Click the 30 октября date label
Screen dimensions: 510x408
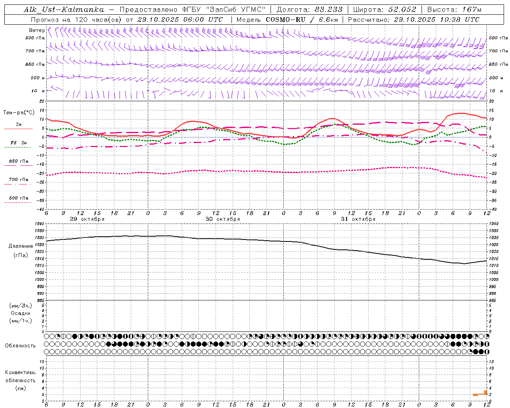223,219
